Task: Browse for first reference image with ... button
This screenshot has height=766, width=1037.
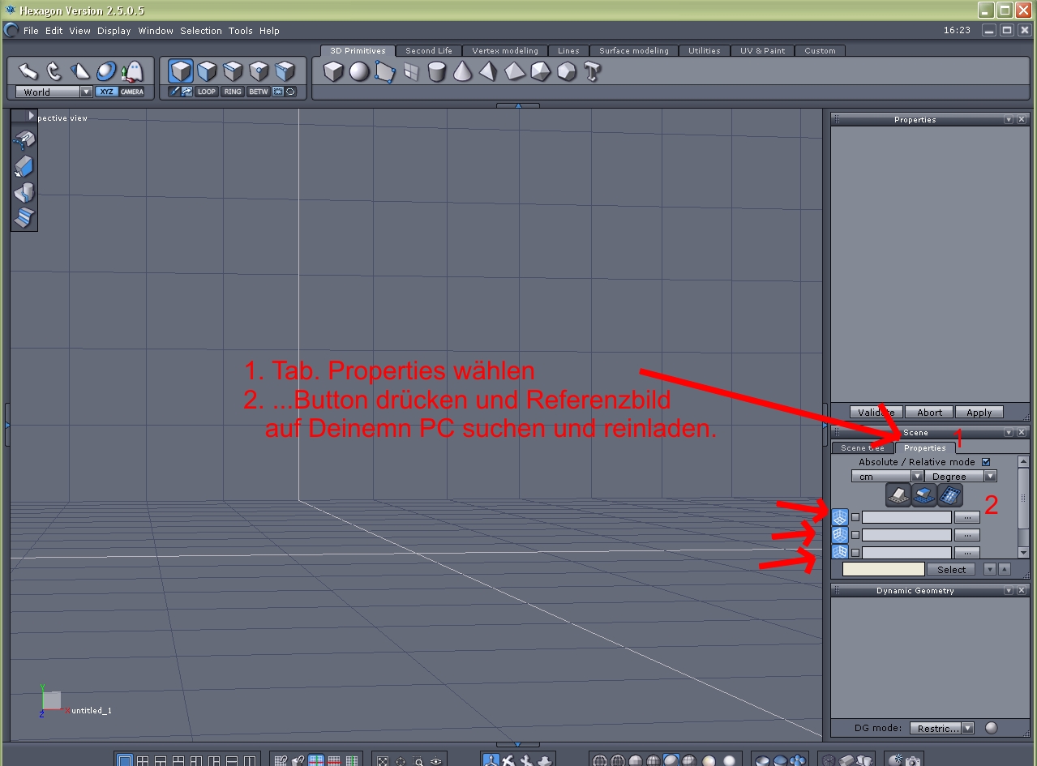Action: (x=966, y=516)
